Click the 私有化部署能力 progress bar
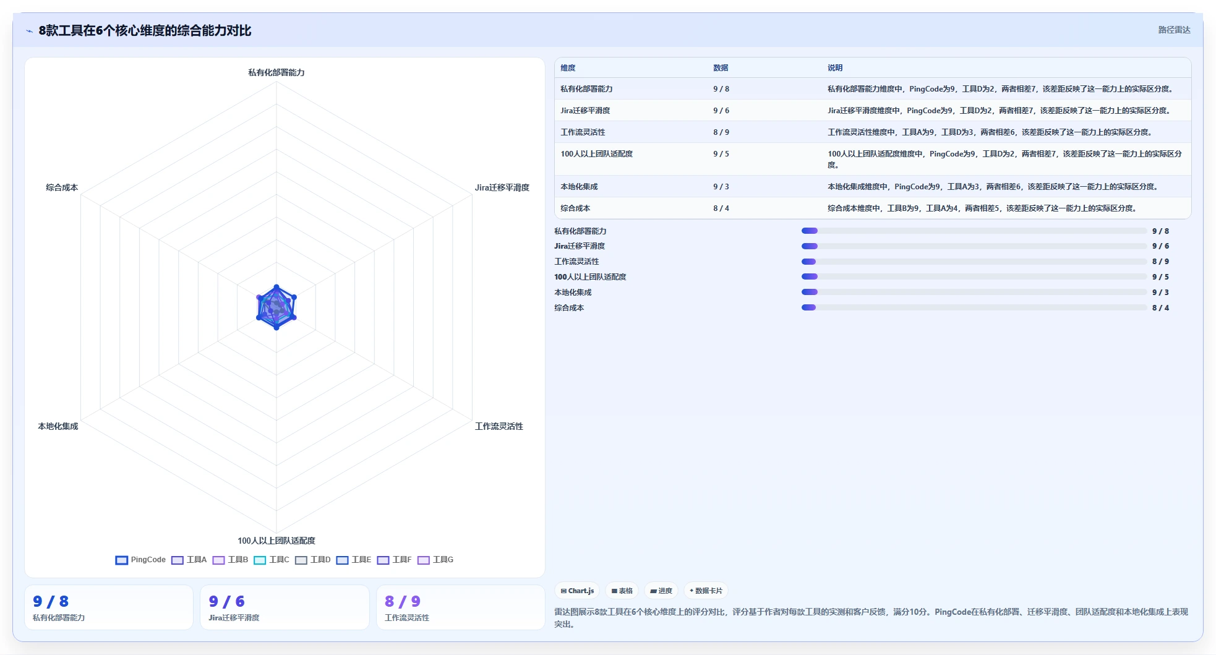The height and width of the screenshot is (655, 1216). point(974,231)
